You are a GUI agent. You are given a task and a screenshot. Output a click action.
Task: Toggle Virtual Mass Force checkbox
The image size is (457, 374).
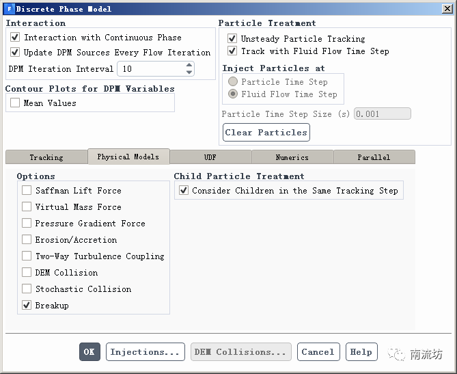click(27, 207)
